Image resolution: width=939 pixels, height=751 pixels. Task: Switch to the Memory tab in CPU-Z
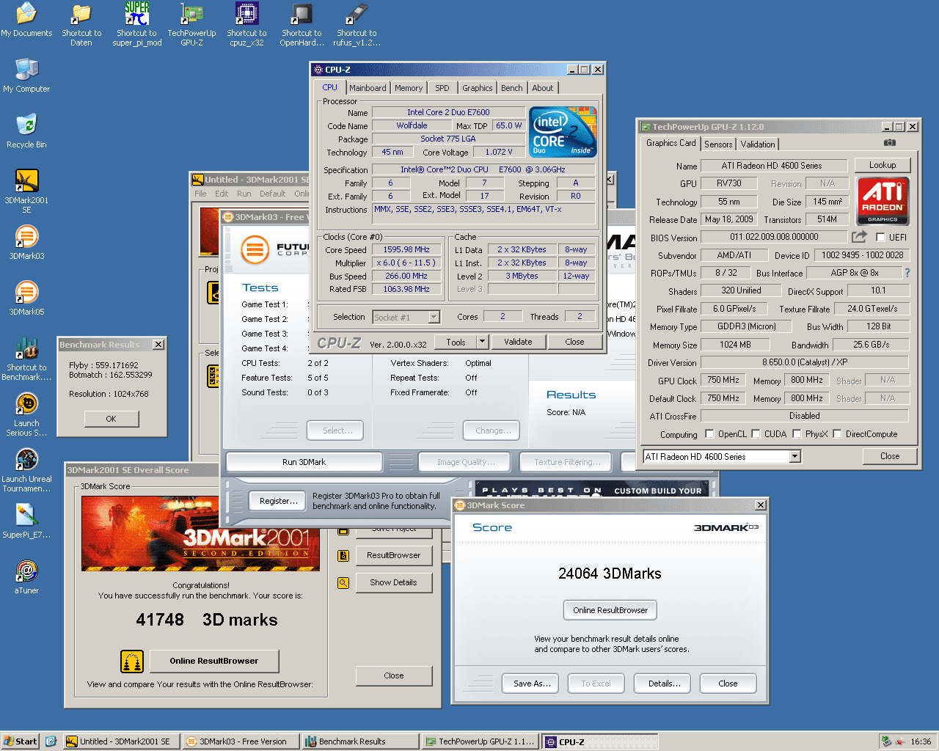tap(409, 88)
